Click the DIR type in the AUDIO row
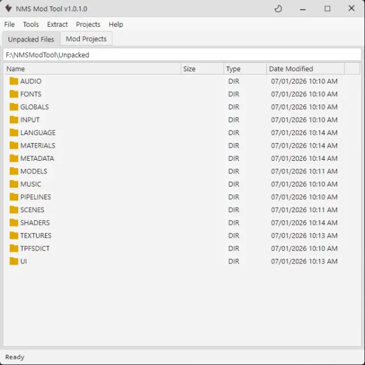Image resolution: width=365 pixels, height=365 pixels. coord(234,81)
